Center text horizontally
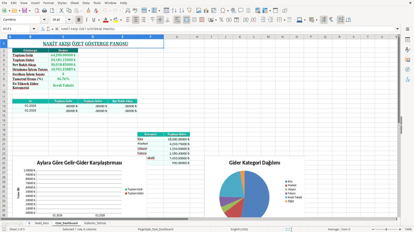 [x=136, y=20]
